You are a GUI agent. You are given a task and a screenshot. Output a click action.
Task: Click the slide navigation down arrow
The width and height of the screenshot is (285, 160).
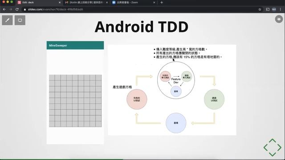(x=272, y=154)
